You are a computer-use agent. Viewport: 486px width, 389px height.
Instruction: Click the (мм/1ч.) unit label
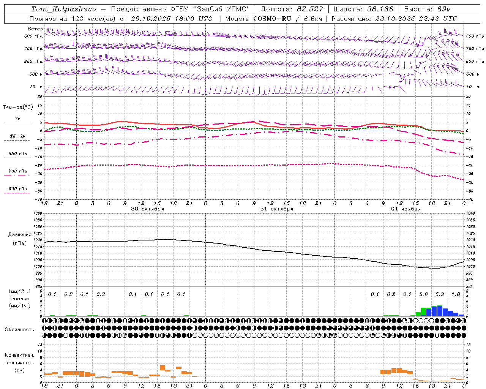(20, 306)
